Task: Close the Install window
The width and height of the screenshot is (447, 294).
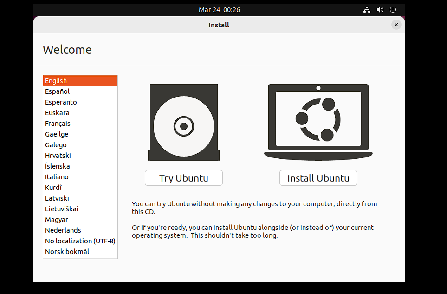Action: [x=396, y=25]
